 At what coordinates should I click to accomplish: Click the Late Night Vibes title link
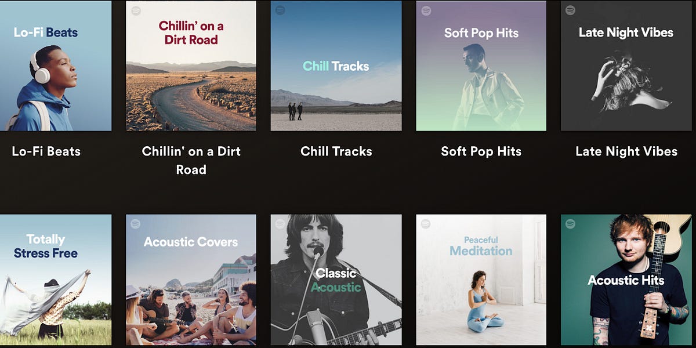pos(626,151)
